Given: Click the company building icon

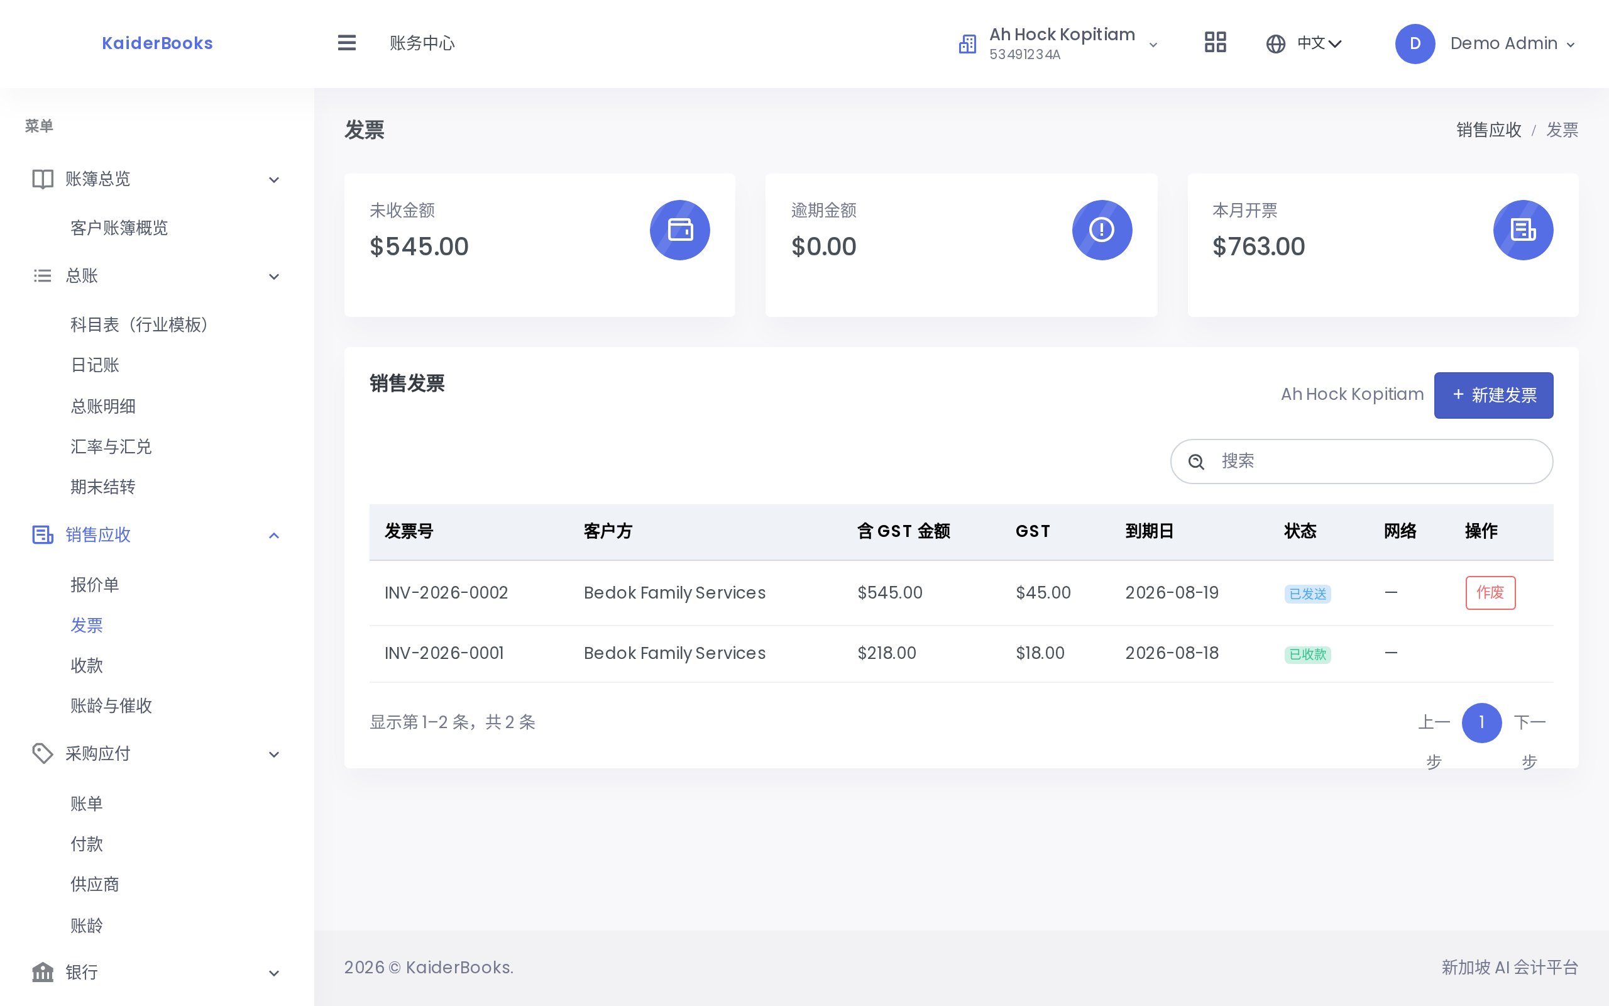Looking at the screenshot, I should click(x=967, y=44).
